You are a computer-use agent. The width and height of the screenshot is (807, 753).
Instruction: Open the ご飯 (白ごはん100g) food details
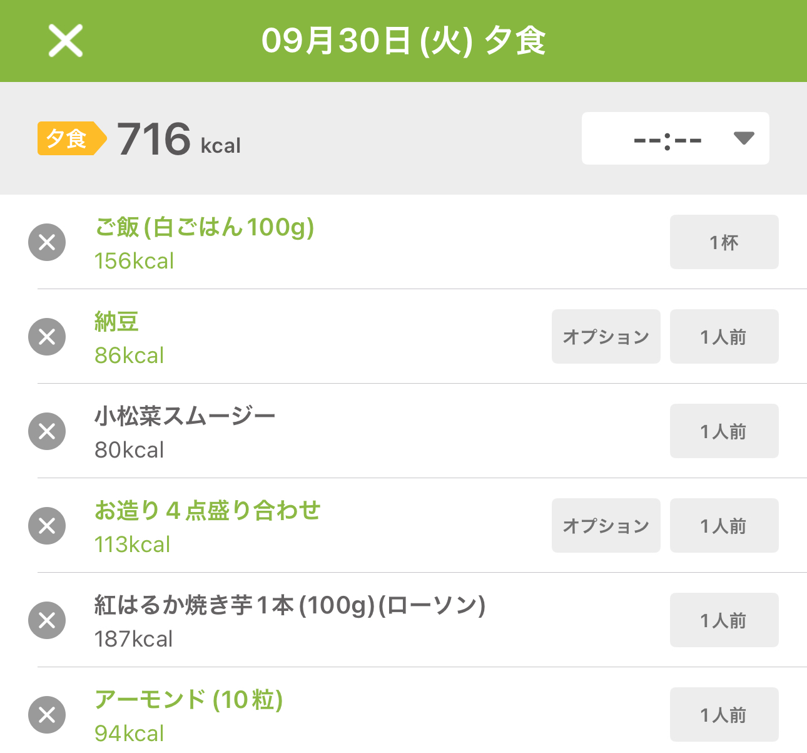pos(204,227)
